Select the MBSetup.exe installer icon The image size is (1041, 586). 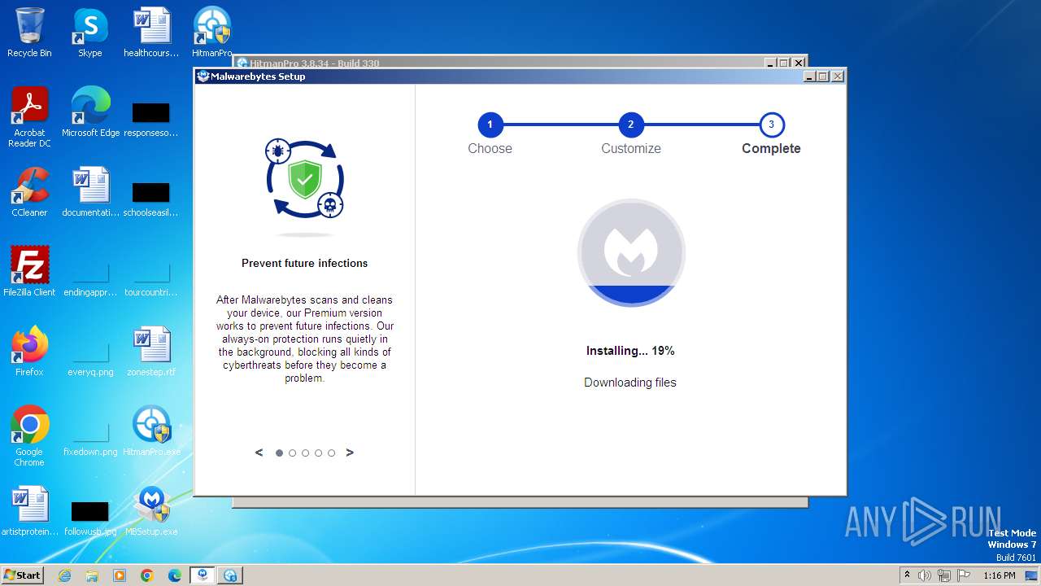click(x=151, y=511)
